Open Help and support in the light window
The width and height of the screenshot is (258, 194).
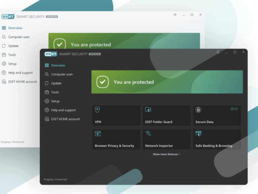point(17,73)
